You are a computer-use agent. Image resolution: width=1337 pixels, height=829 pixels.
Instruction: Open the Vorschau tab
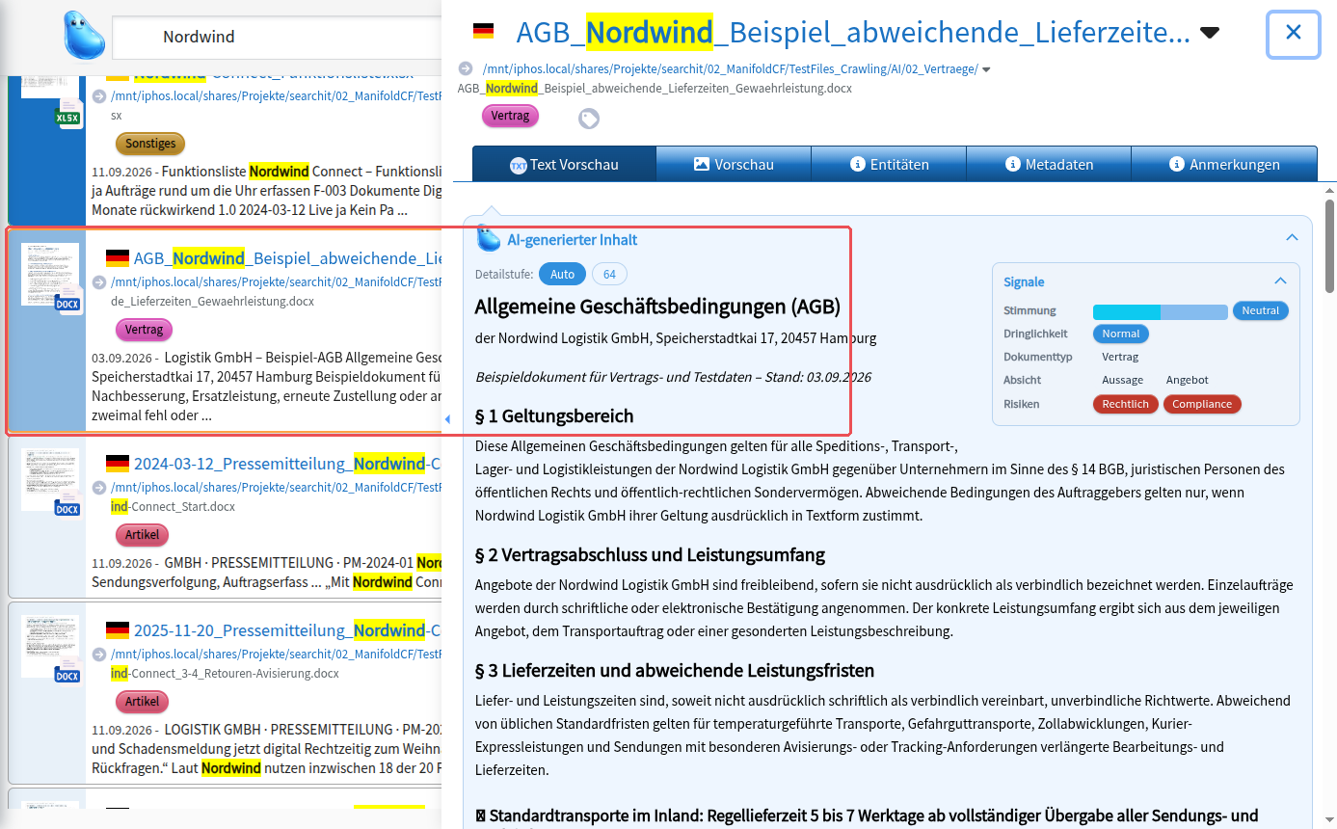[734, 164]
